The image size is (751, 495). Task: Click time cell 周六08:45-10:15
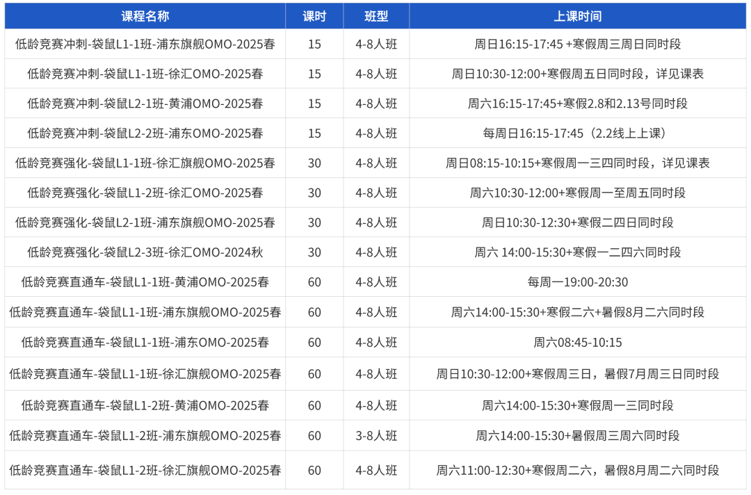(x=578, y=342)
